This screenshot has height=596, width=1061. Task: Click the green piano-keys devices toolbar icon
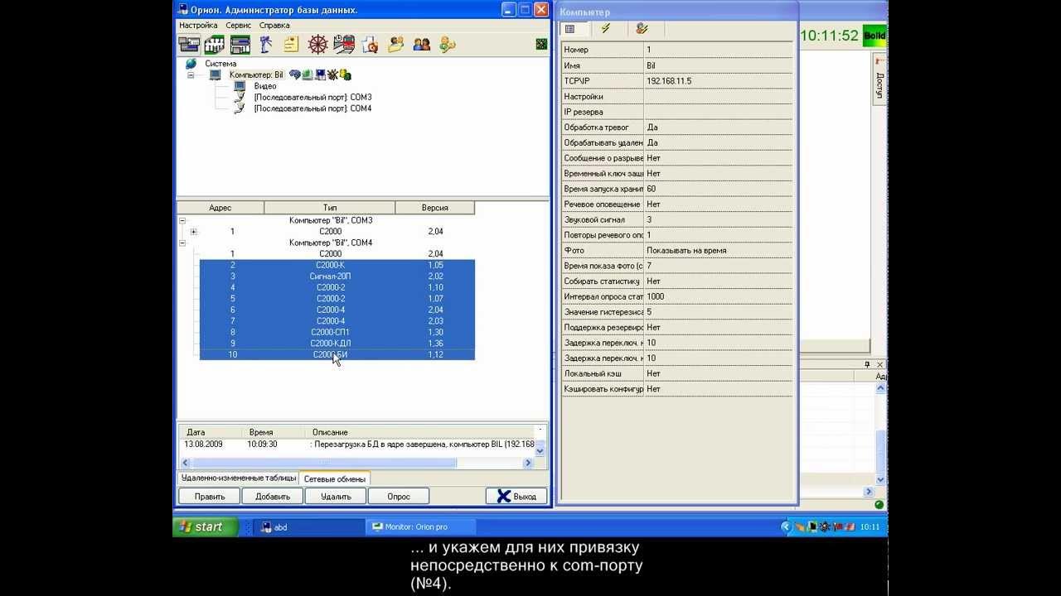pos(215,45)
